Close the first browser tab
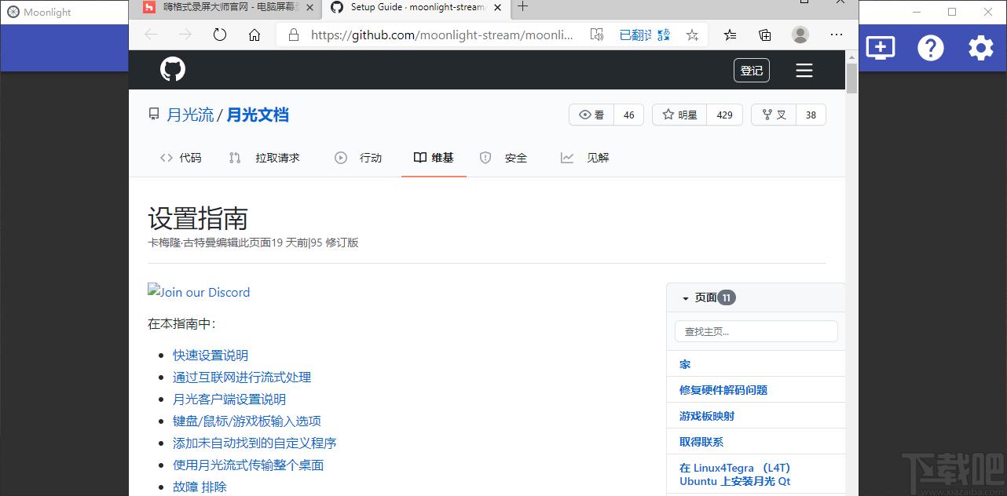1007x496 pixels. pyautogui.click(x=309, y=7)
